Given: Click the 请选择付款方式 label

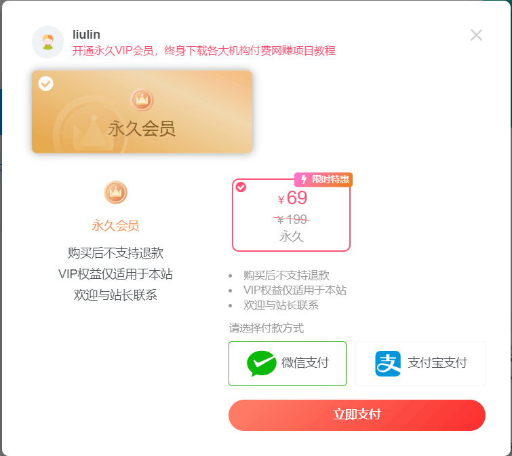Looking at the screenshot, I should [266, 328].
